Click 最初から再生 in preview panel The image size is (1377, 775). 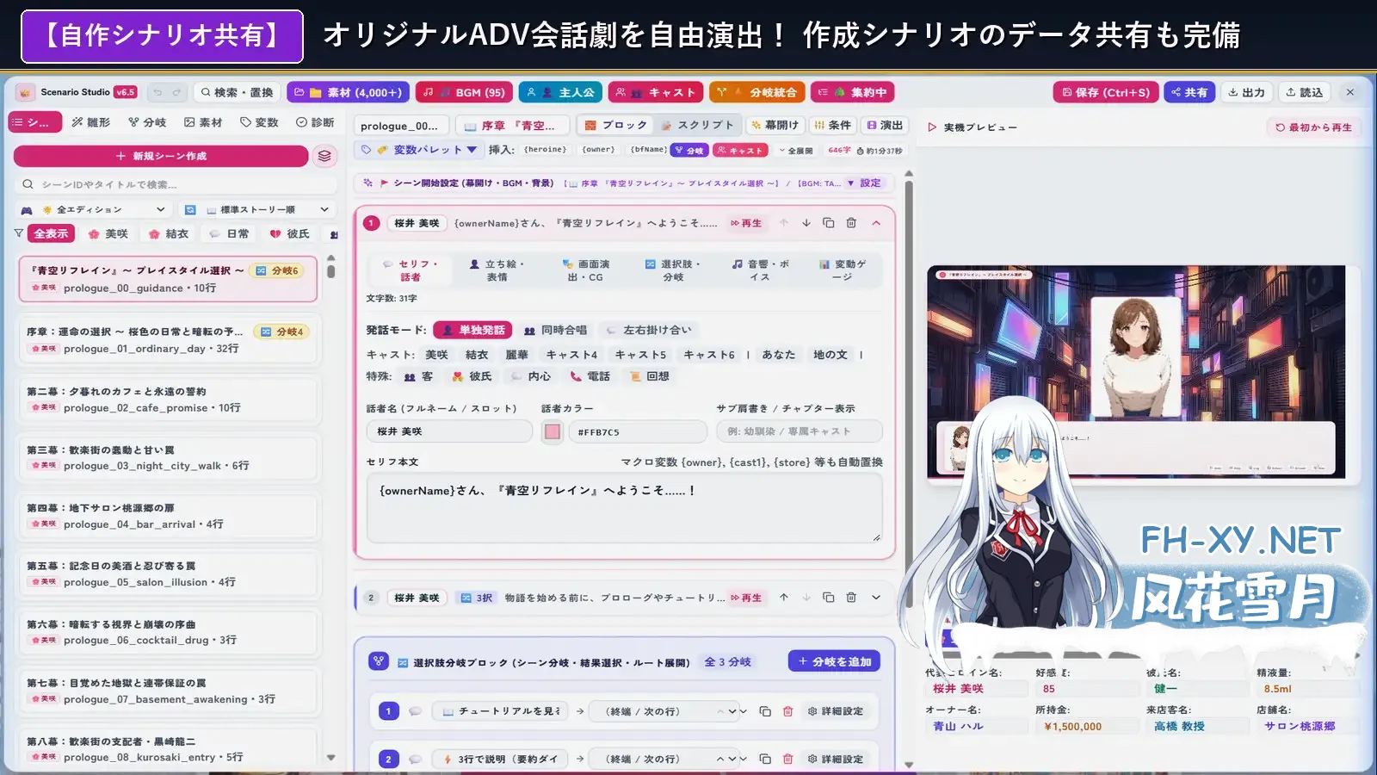[x=1313, y=127]
